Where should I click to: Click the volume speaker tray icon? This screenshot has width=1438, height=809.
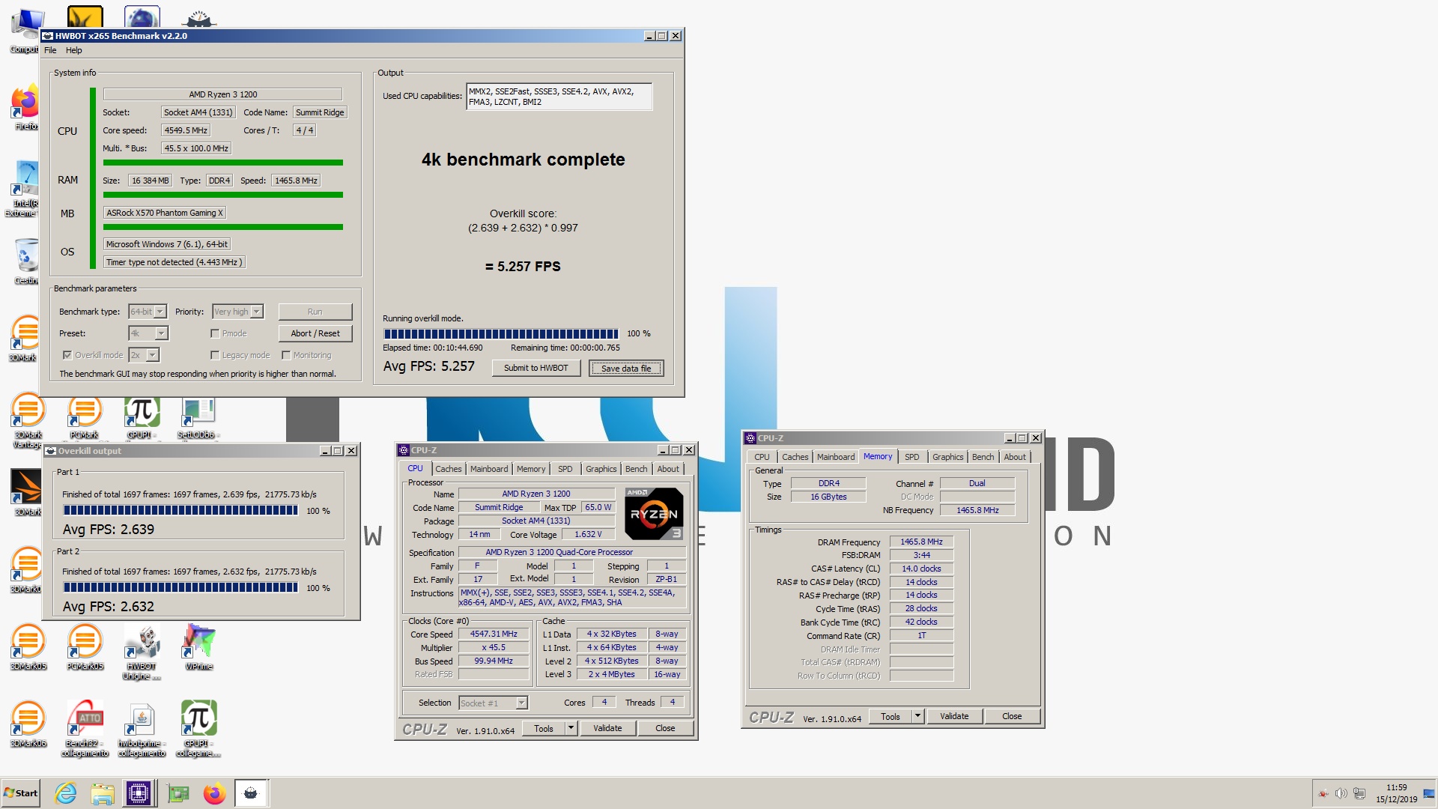pos(1341,793)
